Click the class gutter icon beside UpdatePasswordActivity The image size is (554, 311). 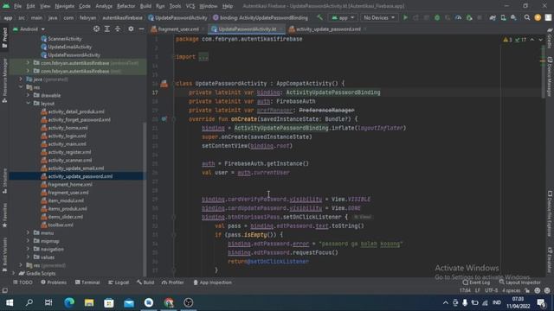click(164, 84)
